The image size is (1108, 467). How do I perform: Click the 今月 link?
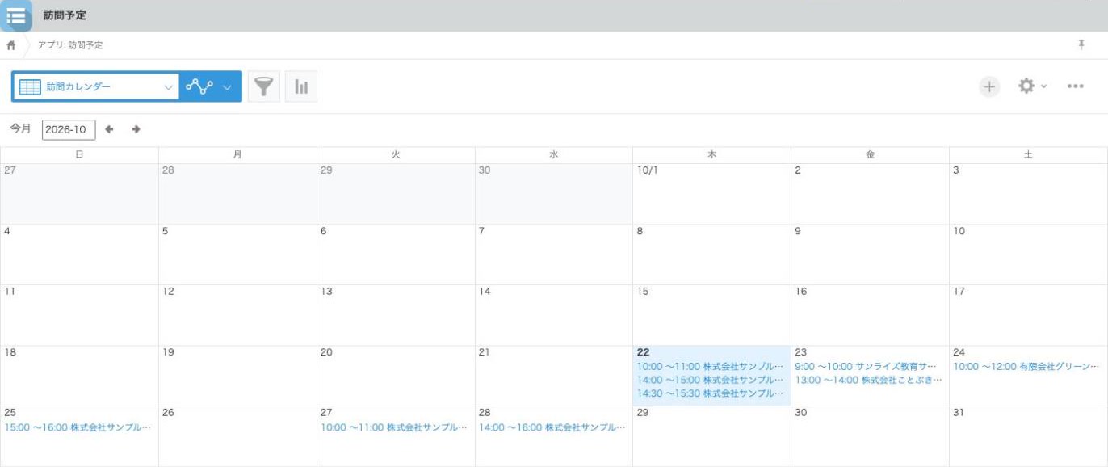click(20, 129)
